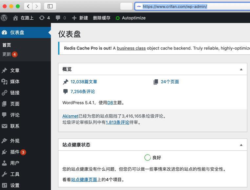The image size is (250, 190).
Task: Click 在路上 site name in admin bar
Action: (27, 18)
